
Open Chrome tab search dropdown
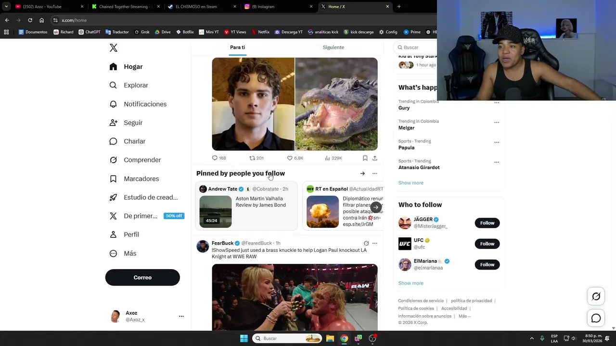tap(6, 6)
